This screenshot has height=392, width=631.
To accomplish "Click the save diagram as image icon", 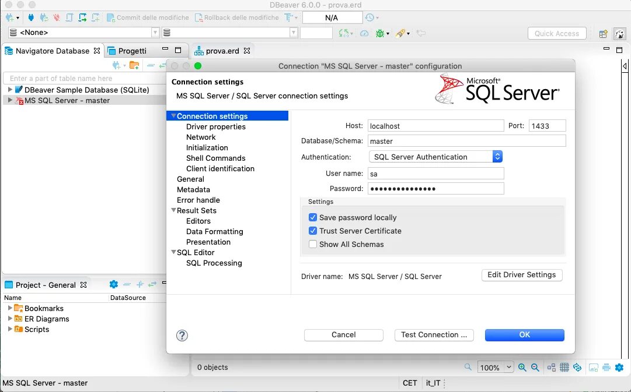I will (593, 367).
